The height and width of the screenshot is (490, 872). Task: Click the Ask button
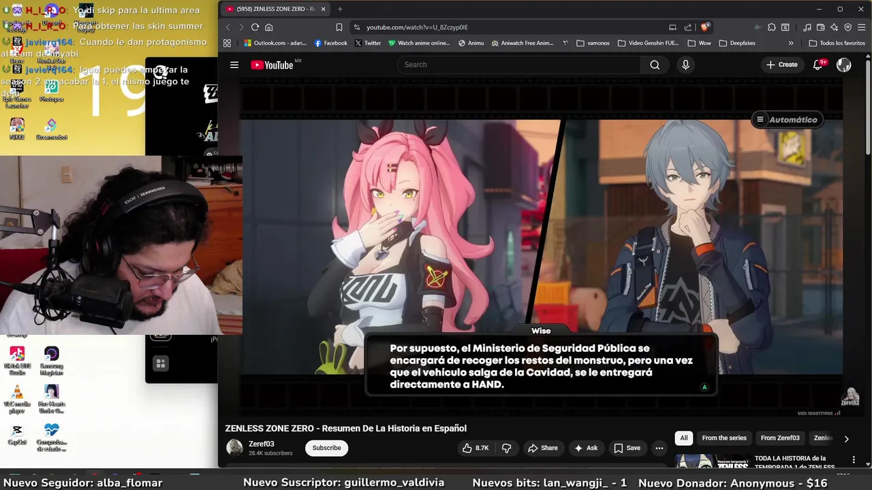(586, 448)
